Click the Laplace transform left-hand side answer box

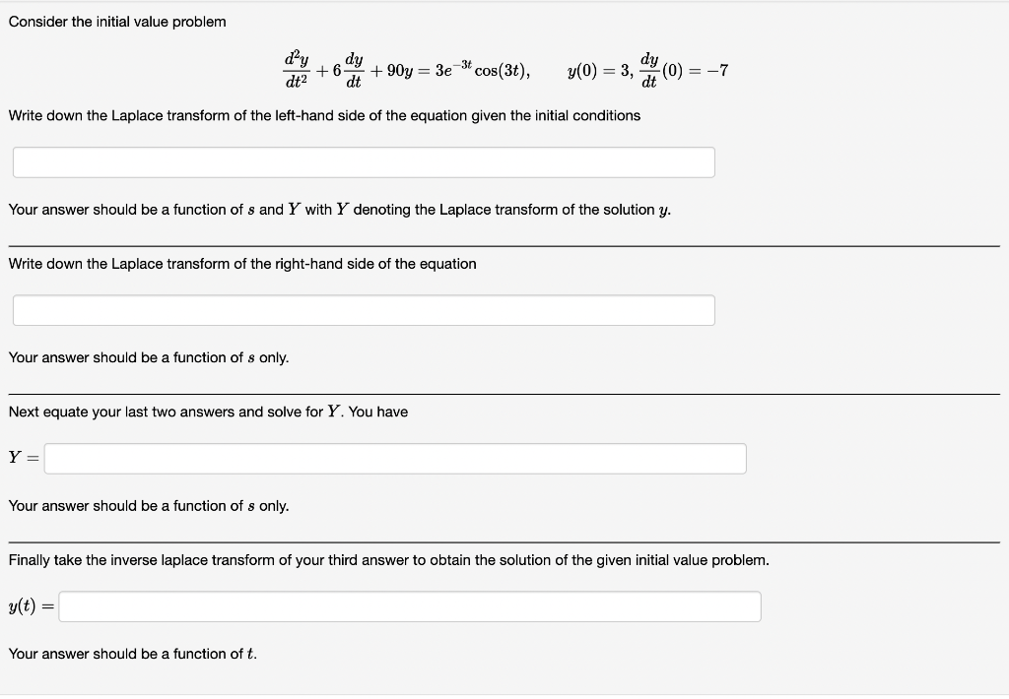point(363,161)
